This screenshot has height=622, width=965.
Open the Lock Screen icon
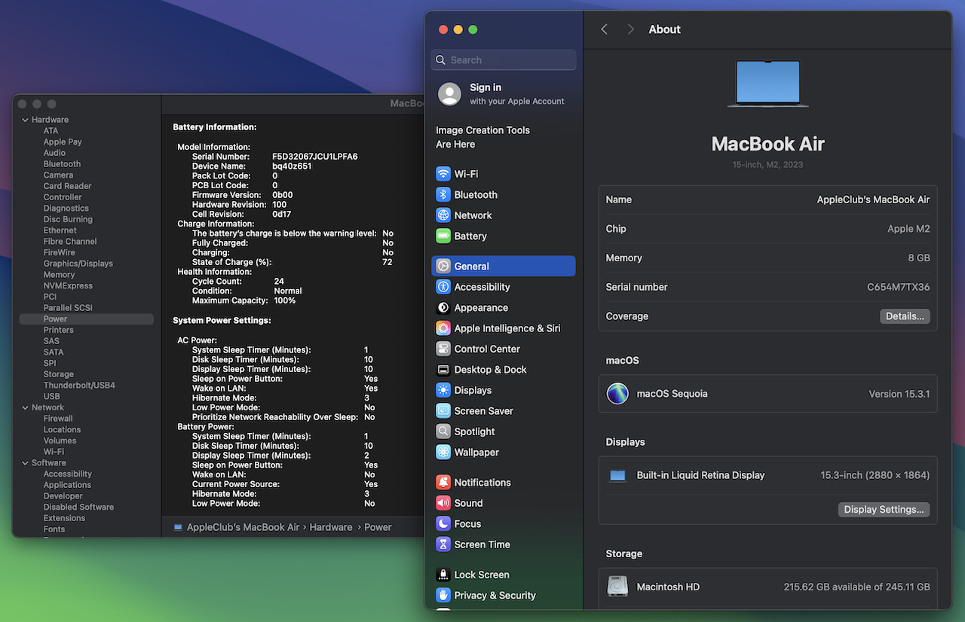tap(443, 575)
